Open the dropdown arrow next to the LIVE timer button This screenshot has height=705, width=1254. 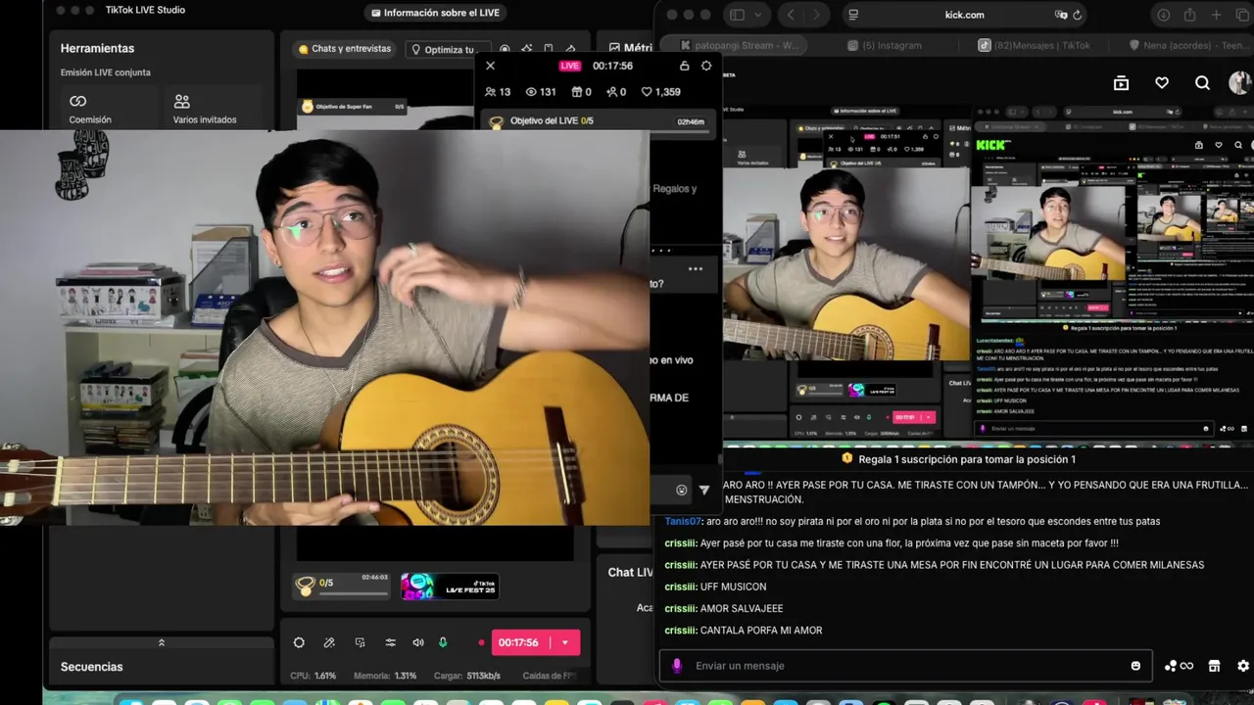pos(565,642)
